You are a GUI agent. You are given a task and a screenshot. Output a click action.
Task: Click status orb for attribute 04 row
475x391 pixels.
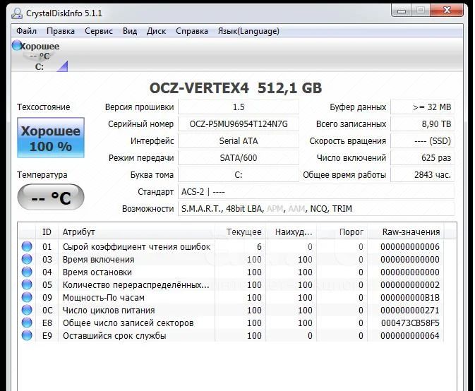tap(27, 272)
